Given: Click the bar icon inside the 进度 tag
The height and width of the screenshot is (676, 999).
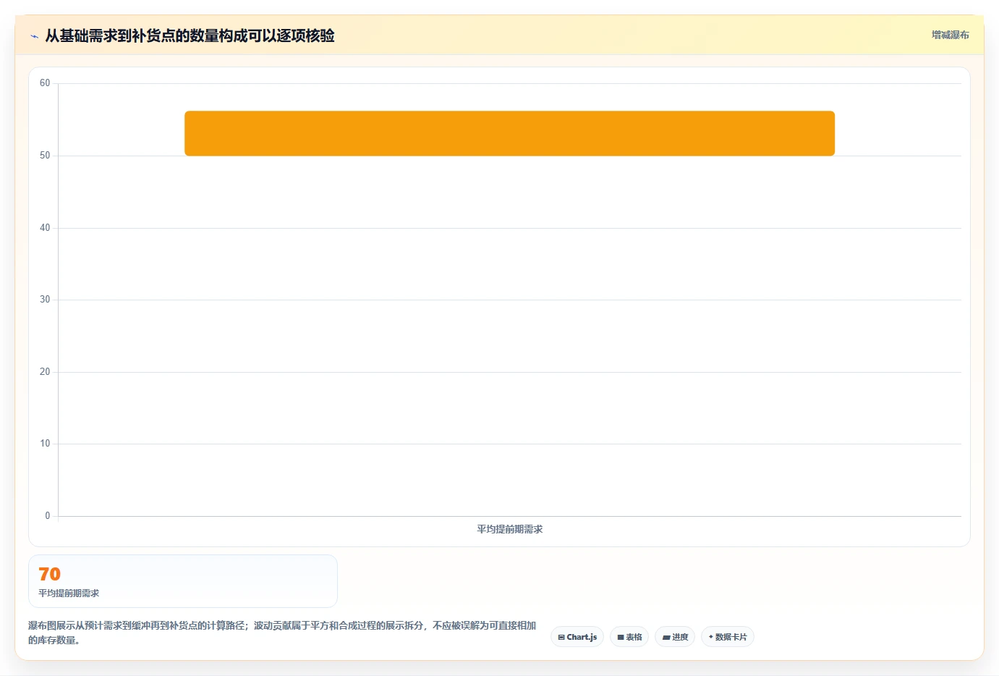Looking at the screenshot, I should 666,638.
